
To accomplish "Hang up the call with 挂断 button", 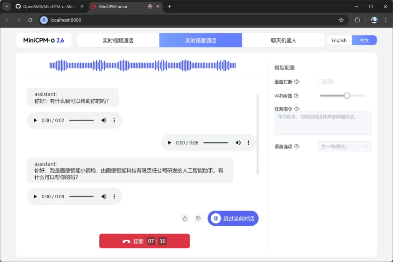I will coord(145,241).
